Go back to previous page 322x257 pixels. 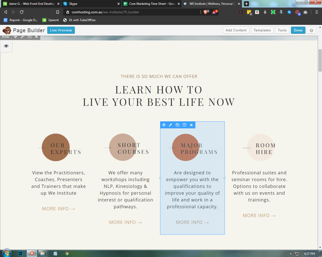pos(6,12)
